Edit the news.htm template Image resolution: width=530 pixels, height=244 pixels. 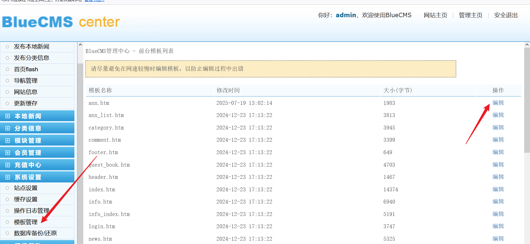(x=498, y=239)
